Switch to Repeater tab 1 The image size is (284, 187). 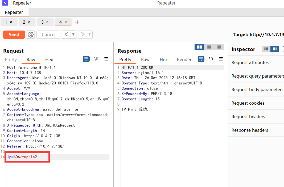[x=6, y=22]
